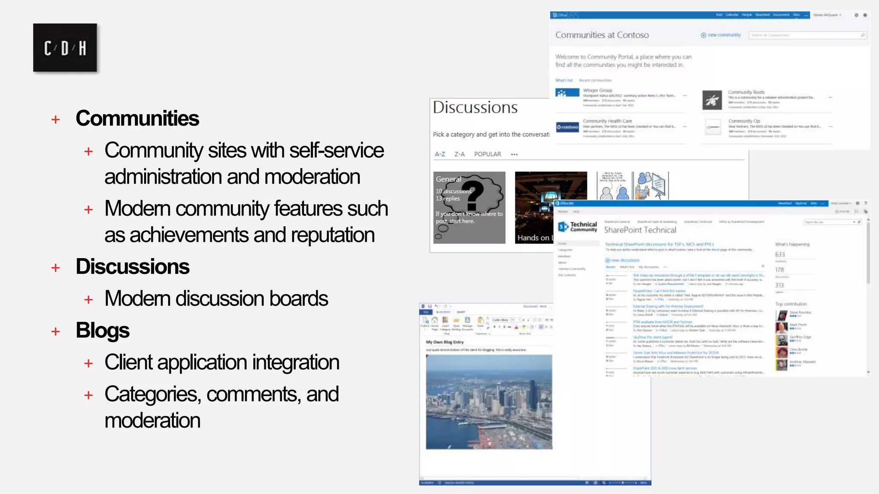Click the text highlight color in Word ribbon
Screen dimensions: 879x494
[x=524, y=327]
